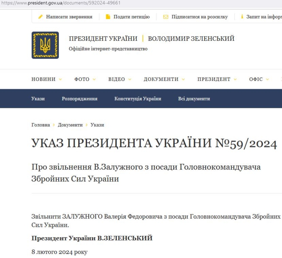Click the Ukrainian trident coat of arms logo
Screen dimensions: 282x258
45,45
